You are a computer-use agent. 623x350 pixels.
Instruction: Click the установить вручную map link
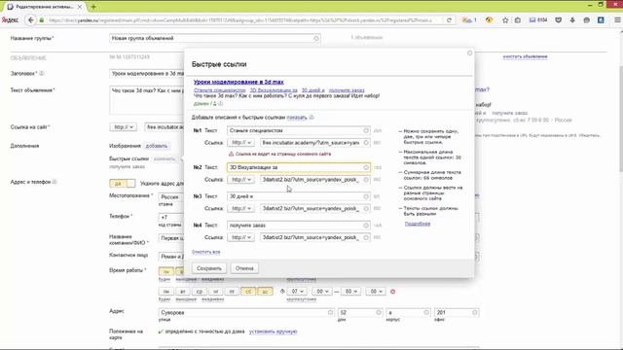coord(273,332)
